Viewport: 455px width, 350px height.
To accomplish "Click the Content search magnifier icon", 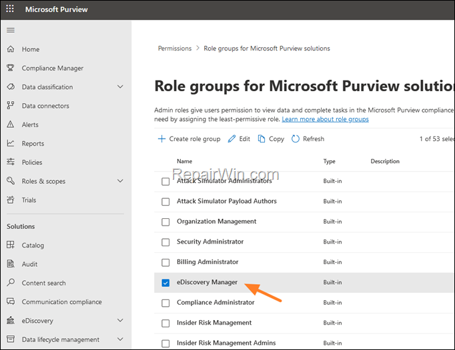I will 11,282.
